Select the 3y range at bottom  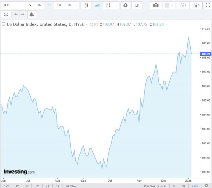click(17, 186)
